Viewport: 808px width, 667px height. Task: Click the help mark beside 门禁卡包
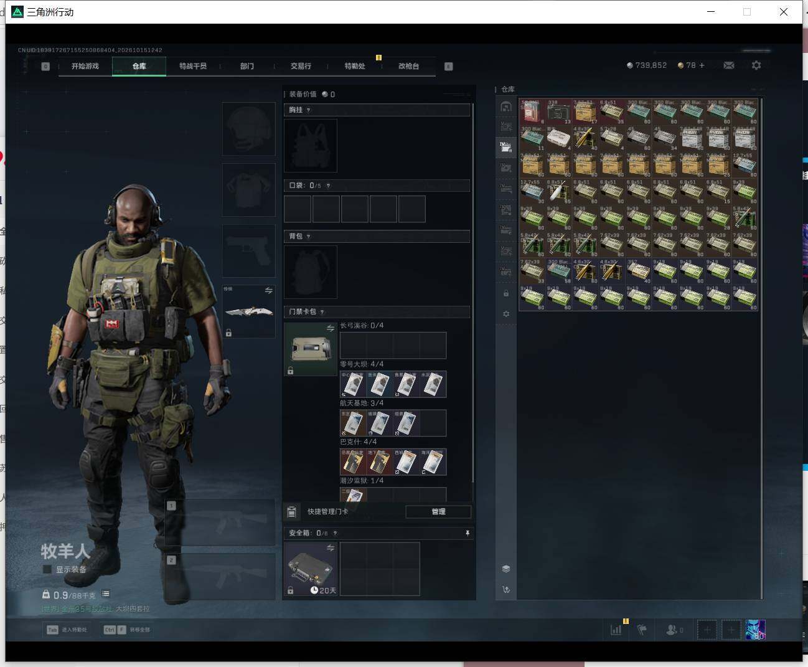pos(322,312)
